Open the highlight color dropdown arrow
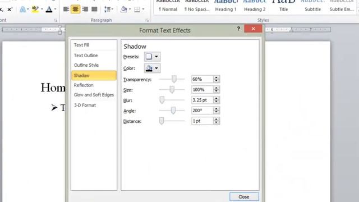Viewport: 359px width, 202px height. (x=42, y=10)
